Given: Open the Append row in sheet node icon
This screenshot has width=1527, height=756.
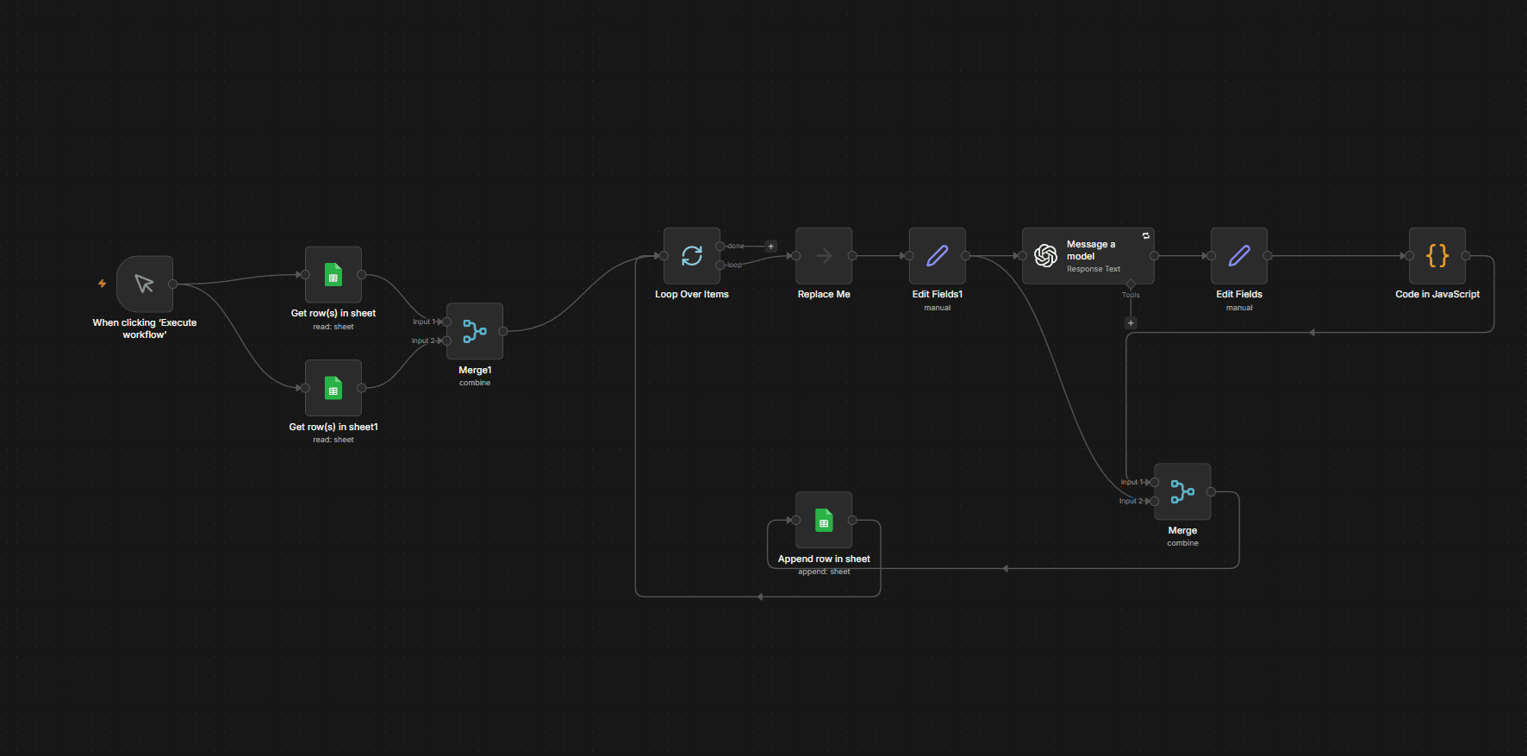Looking at the screenshot, I should (824, 520).
